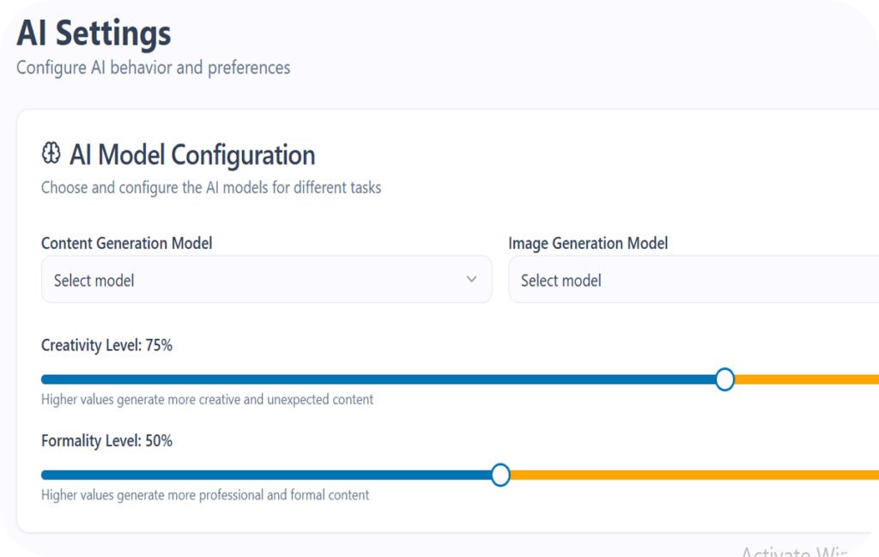Click the Content Generation Model label
879x557 pixels.
(127, 243)
